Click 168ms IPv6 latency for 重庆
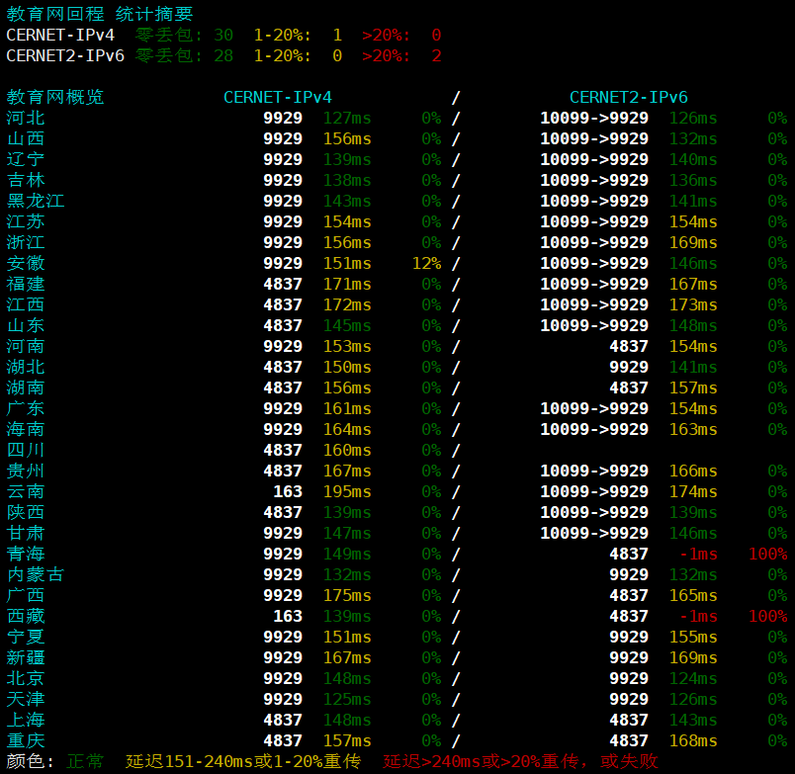Viewport: 795px width, 774px height. [693, 741]
